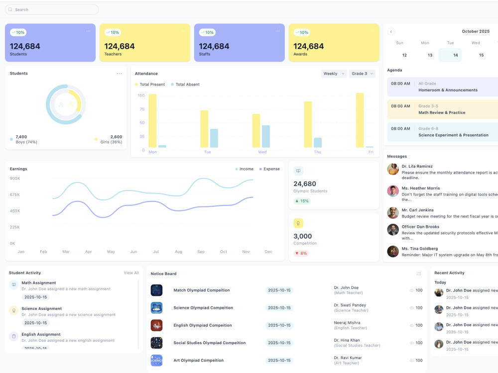Open the Social Studies Olympiad Compeition thumbnail

(156, 343)
